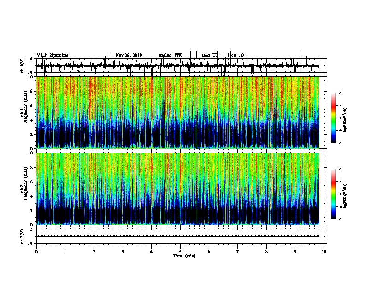Screen dimensions: 365x282
Task: Click time axis tick label "6"
Action: (x=209, y=252)
